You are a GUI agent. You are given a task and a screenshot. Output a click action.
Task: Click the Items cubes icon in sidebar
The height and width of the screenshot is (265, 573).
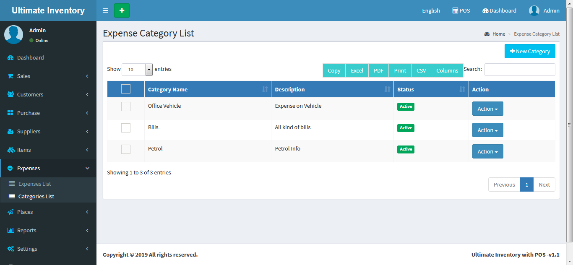point(10,150)
